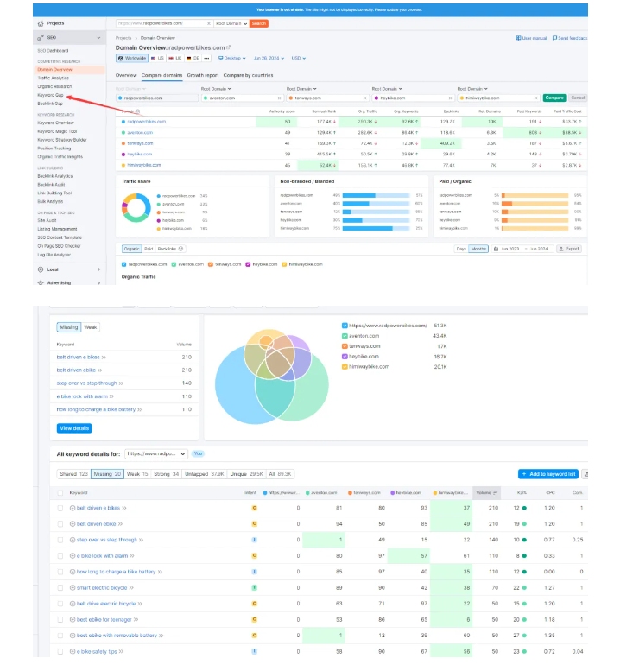
Task: Check the belt driven ebike row checkbox
Action: coord(60,524)
